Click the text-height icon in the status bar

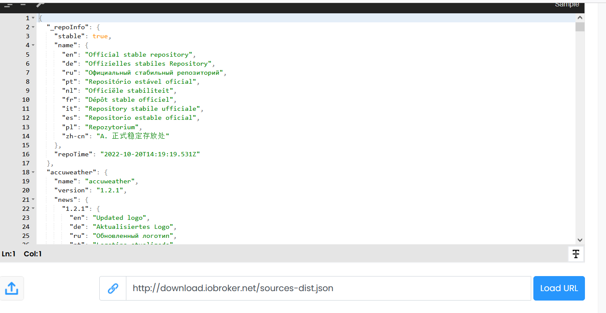576,254
